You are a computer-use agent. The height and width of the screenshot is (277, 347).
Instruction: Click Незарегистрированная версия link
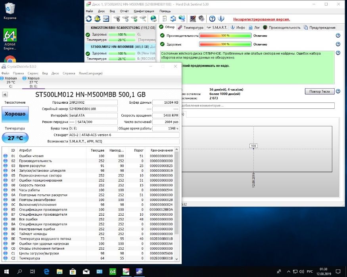pos(261,19)
